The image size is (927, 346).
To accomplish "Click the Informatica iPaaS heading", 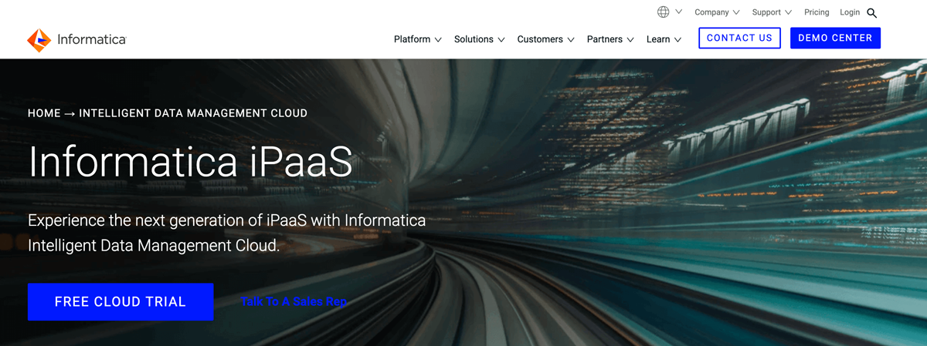I will [x=190, y=161].
